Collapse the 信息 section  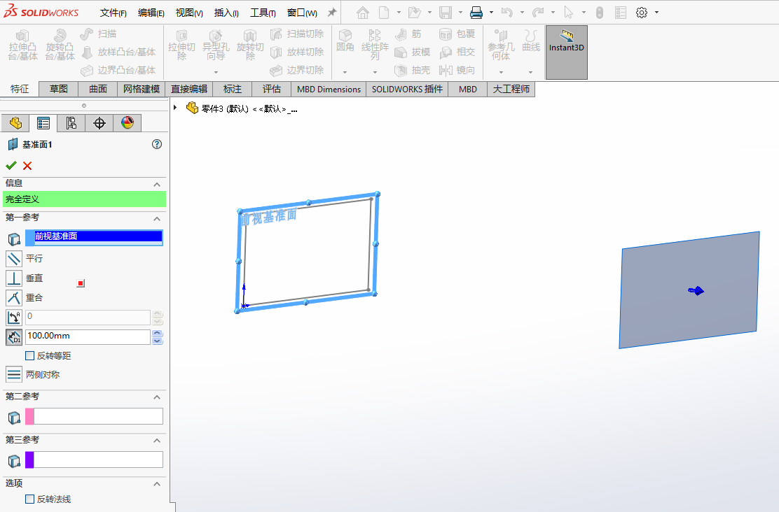click(x=157, y=184)
